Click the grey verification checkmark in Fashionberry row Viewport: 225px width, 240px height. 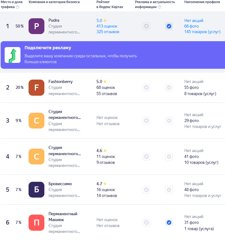pos(169,88)
